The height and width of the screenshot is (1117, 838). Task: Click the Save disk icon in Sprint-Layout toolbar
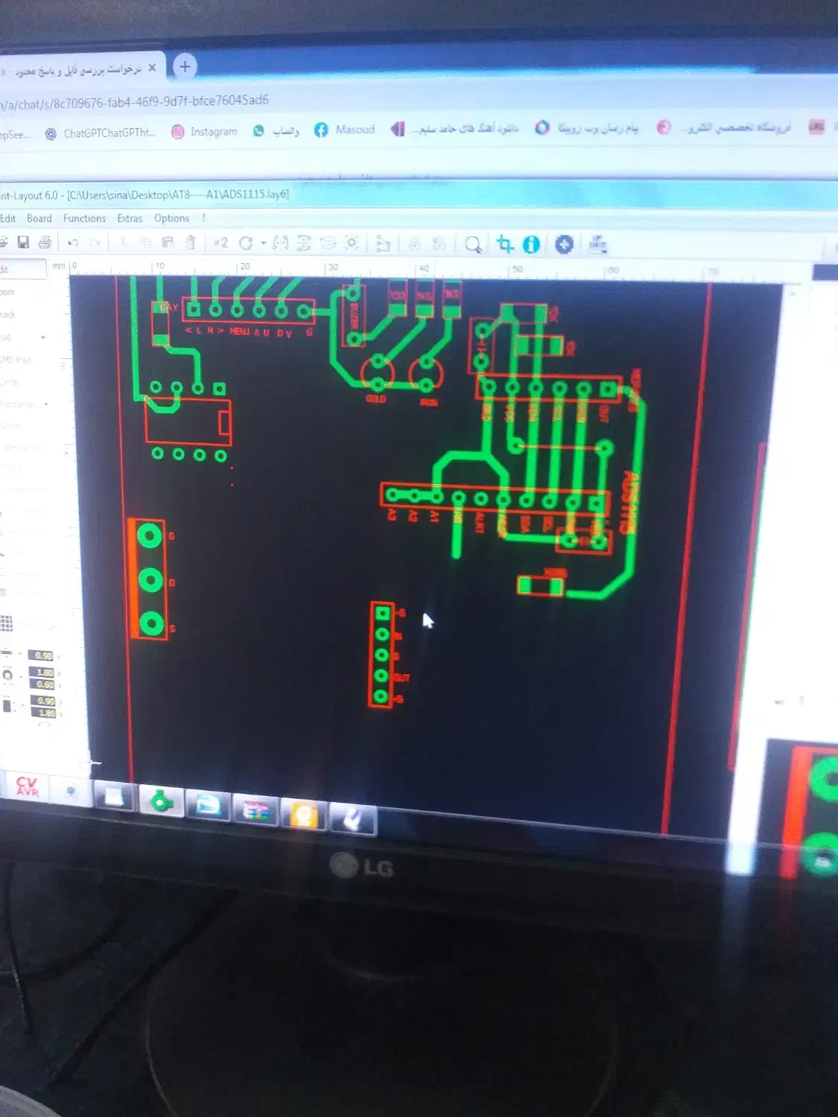(x=23, y=242)
